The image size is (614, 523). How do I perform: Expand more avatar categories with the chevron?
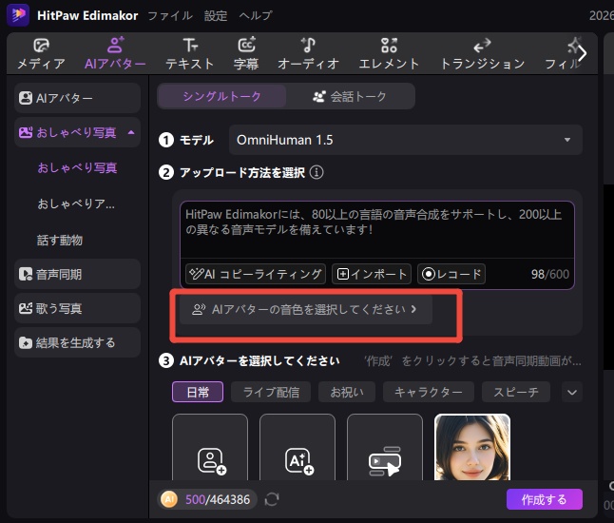coord(572,392)
